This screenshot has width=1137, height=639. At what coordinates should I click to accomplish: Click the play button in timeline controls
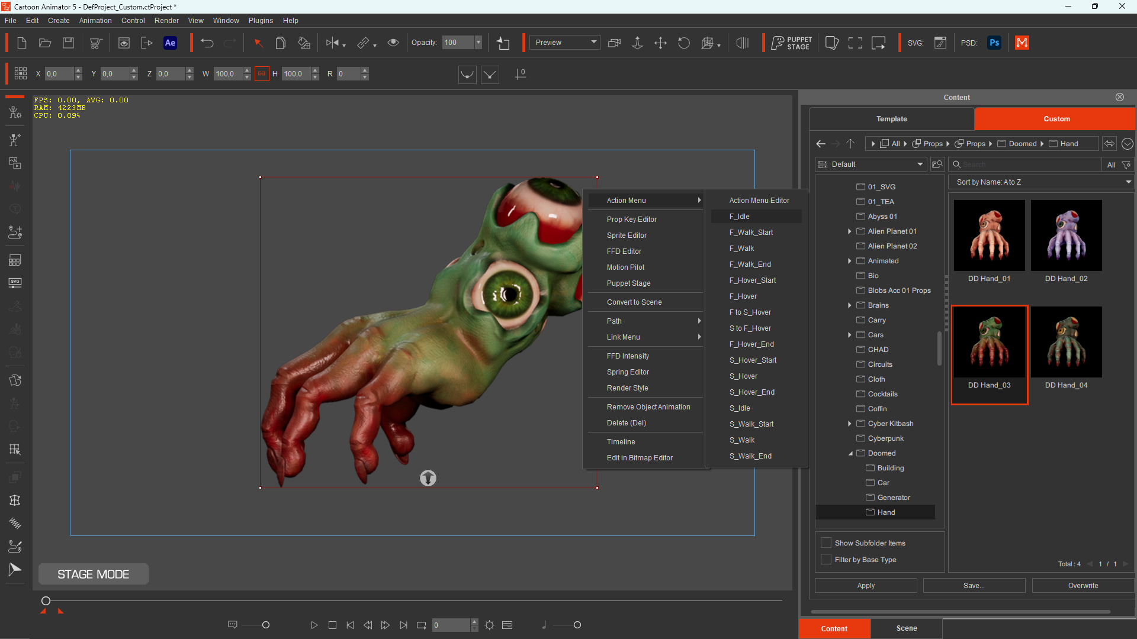click(x=314, y=625)
